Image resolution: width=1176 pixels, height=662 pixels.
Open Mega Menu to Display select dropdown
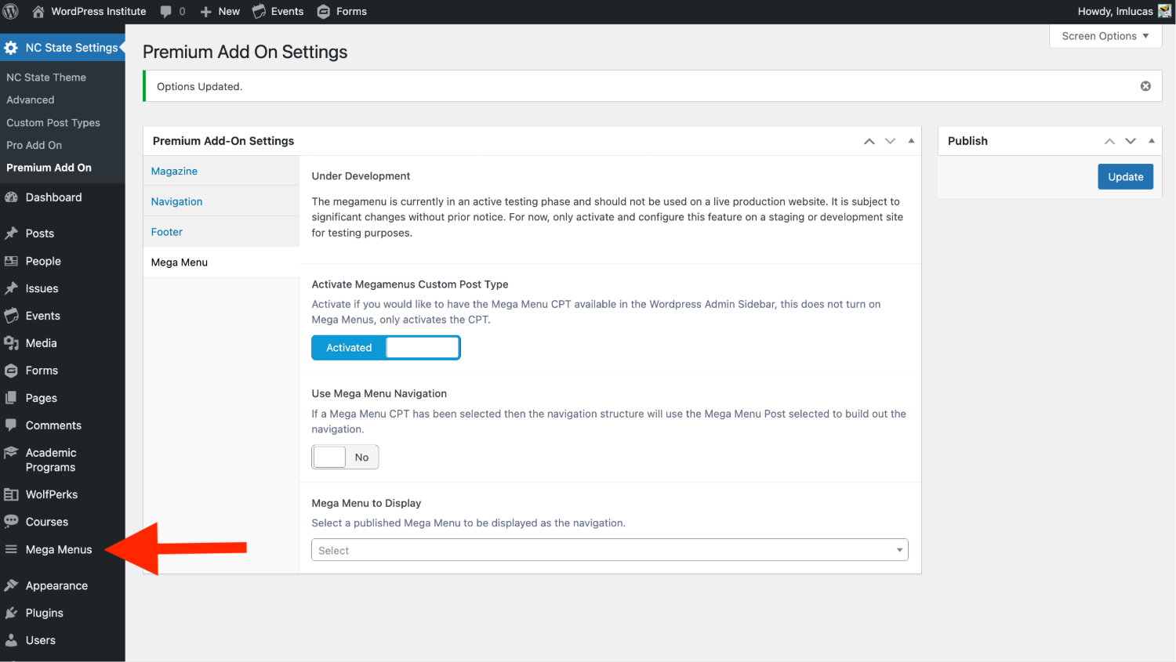(x=609, y=551)
